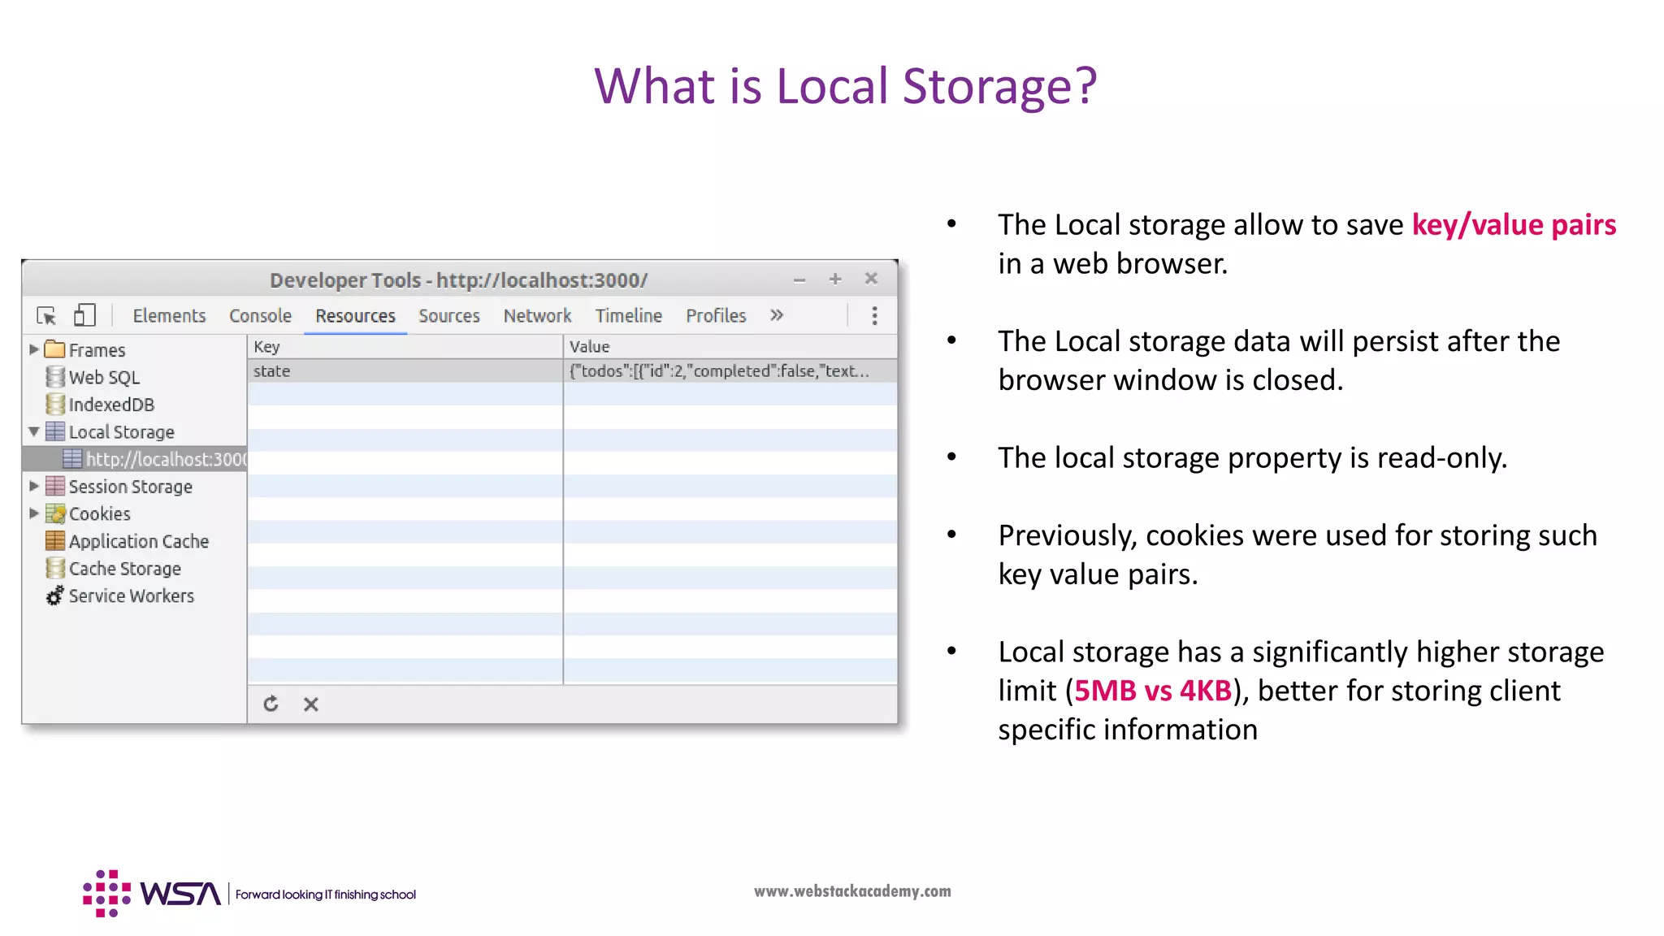The height and width of the screenshot is (936, 1664).
Task: Select the 'state' key cell
Action: (405, 370)
